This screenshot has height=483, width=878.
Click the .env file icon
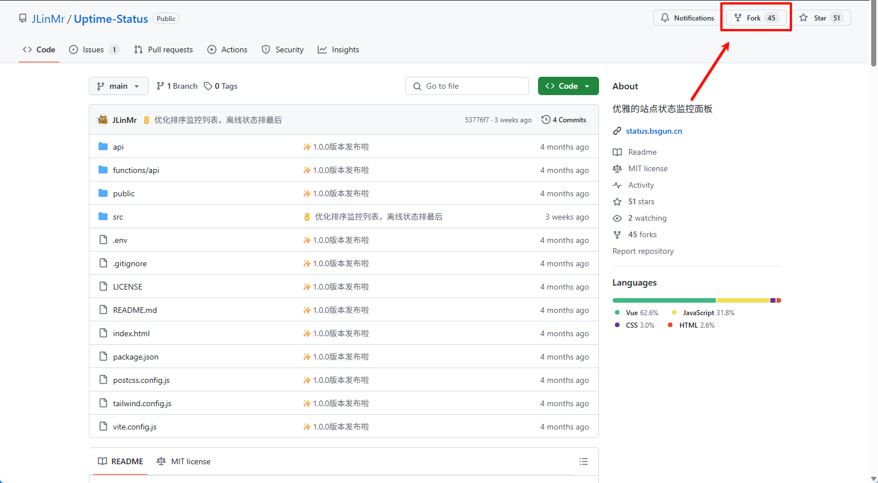pyautogui.click(x=103, y=240)
